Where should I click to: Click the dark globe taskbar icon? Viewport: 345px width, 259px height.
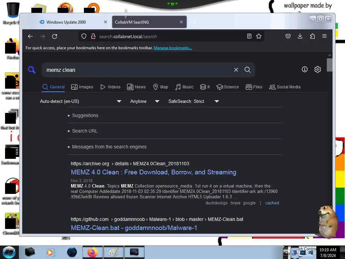pos(72,252)
